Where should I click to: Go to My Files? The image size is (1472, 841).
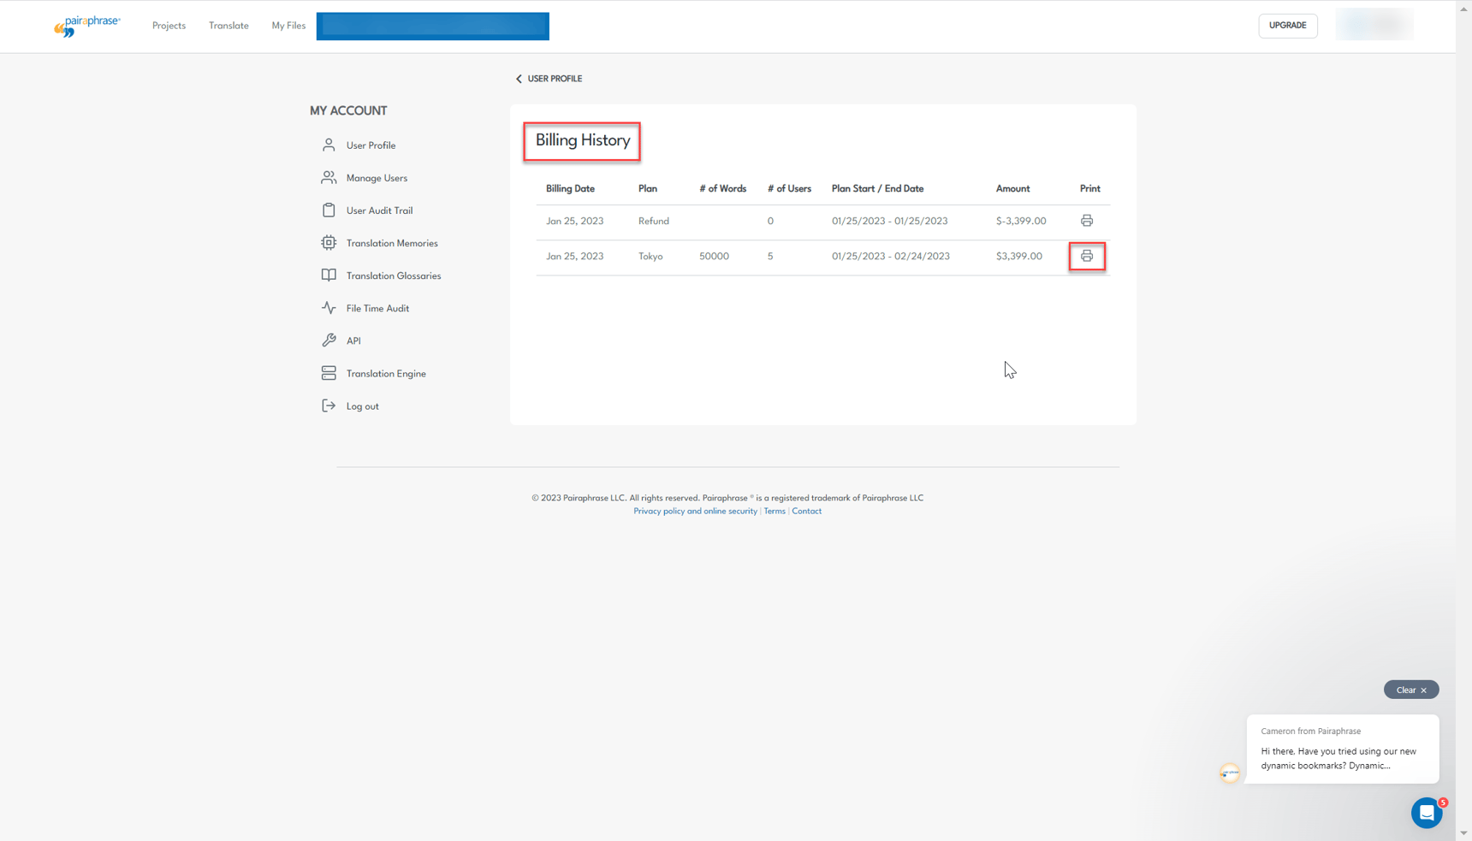point(288,26)
